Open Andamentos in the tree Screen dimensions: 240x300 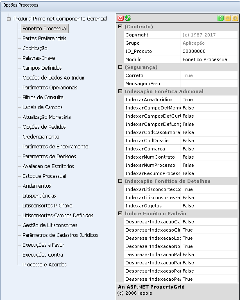pos(37,186)
